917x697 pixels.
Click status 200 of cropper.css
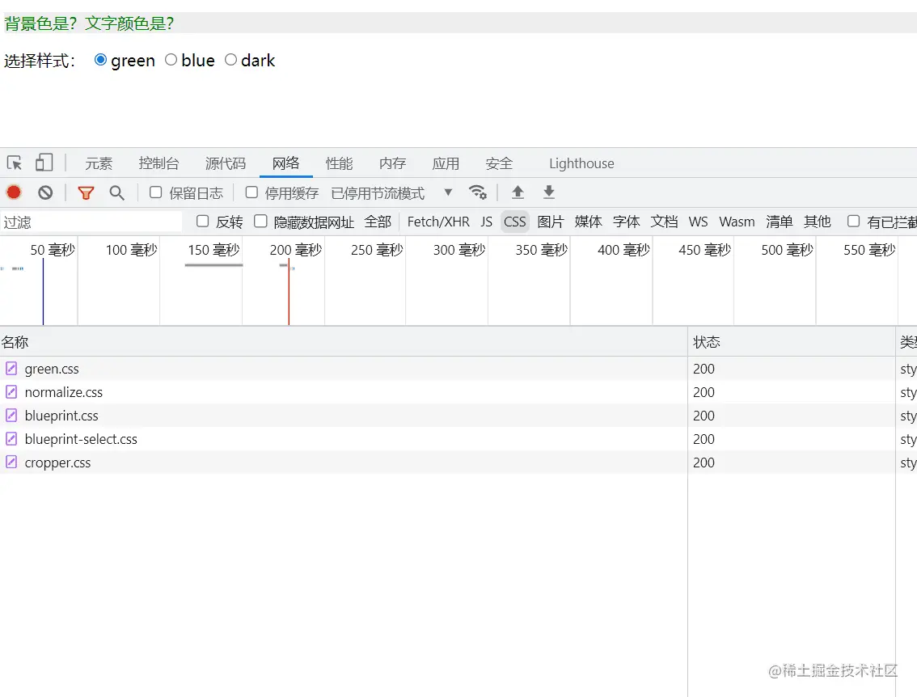click(704, 462)
